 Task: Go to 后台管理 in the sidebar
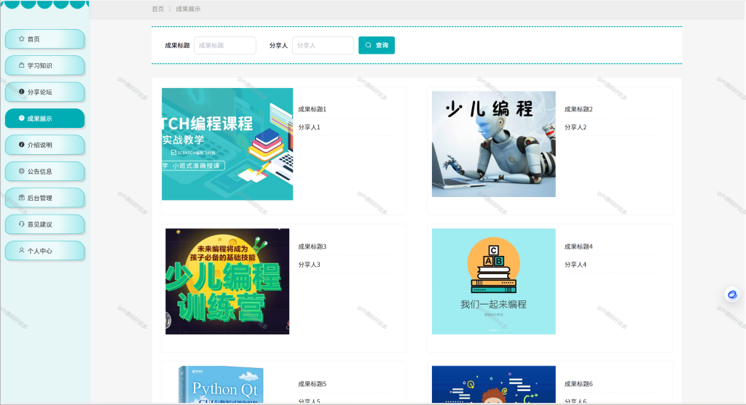tap(44, 198)
